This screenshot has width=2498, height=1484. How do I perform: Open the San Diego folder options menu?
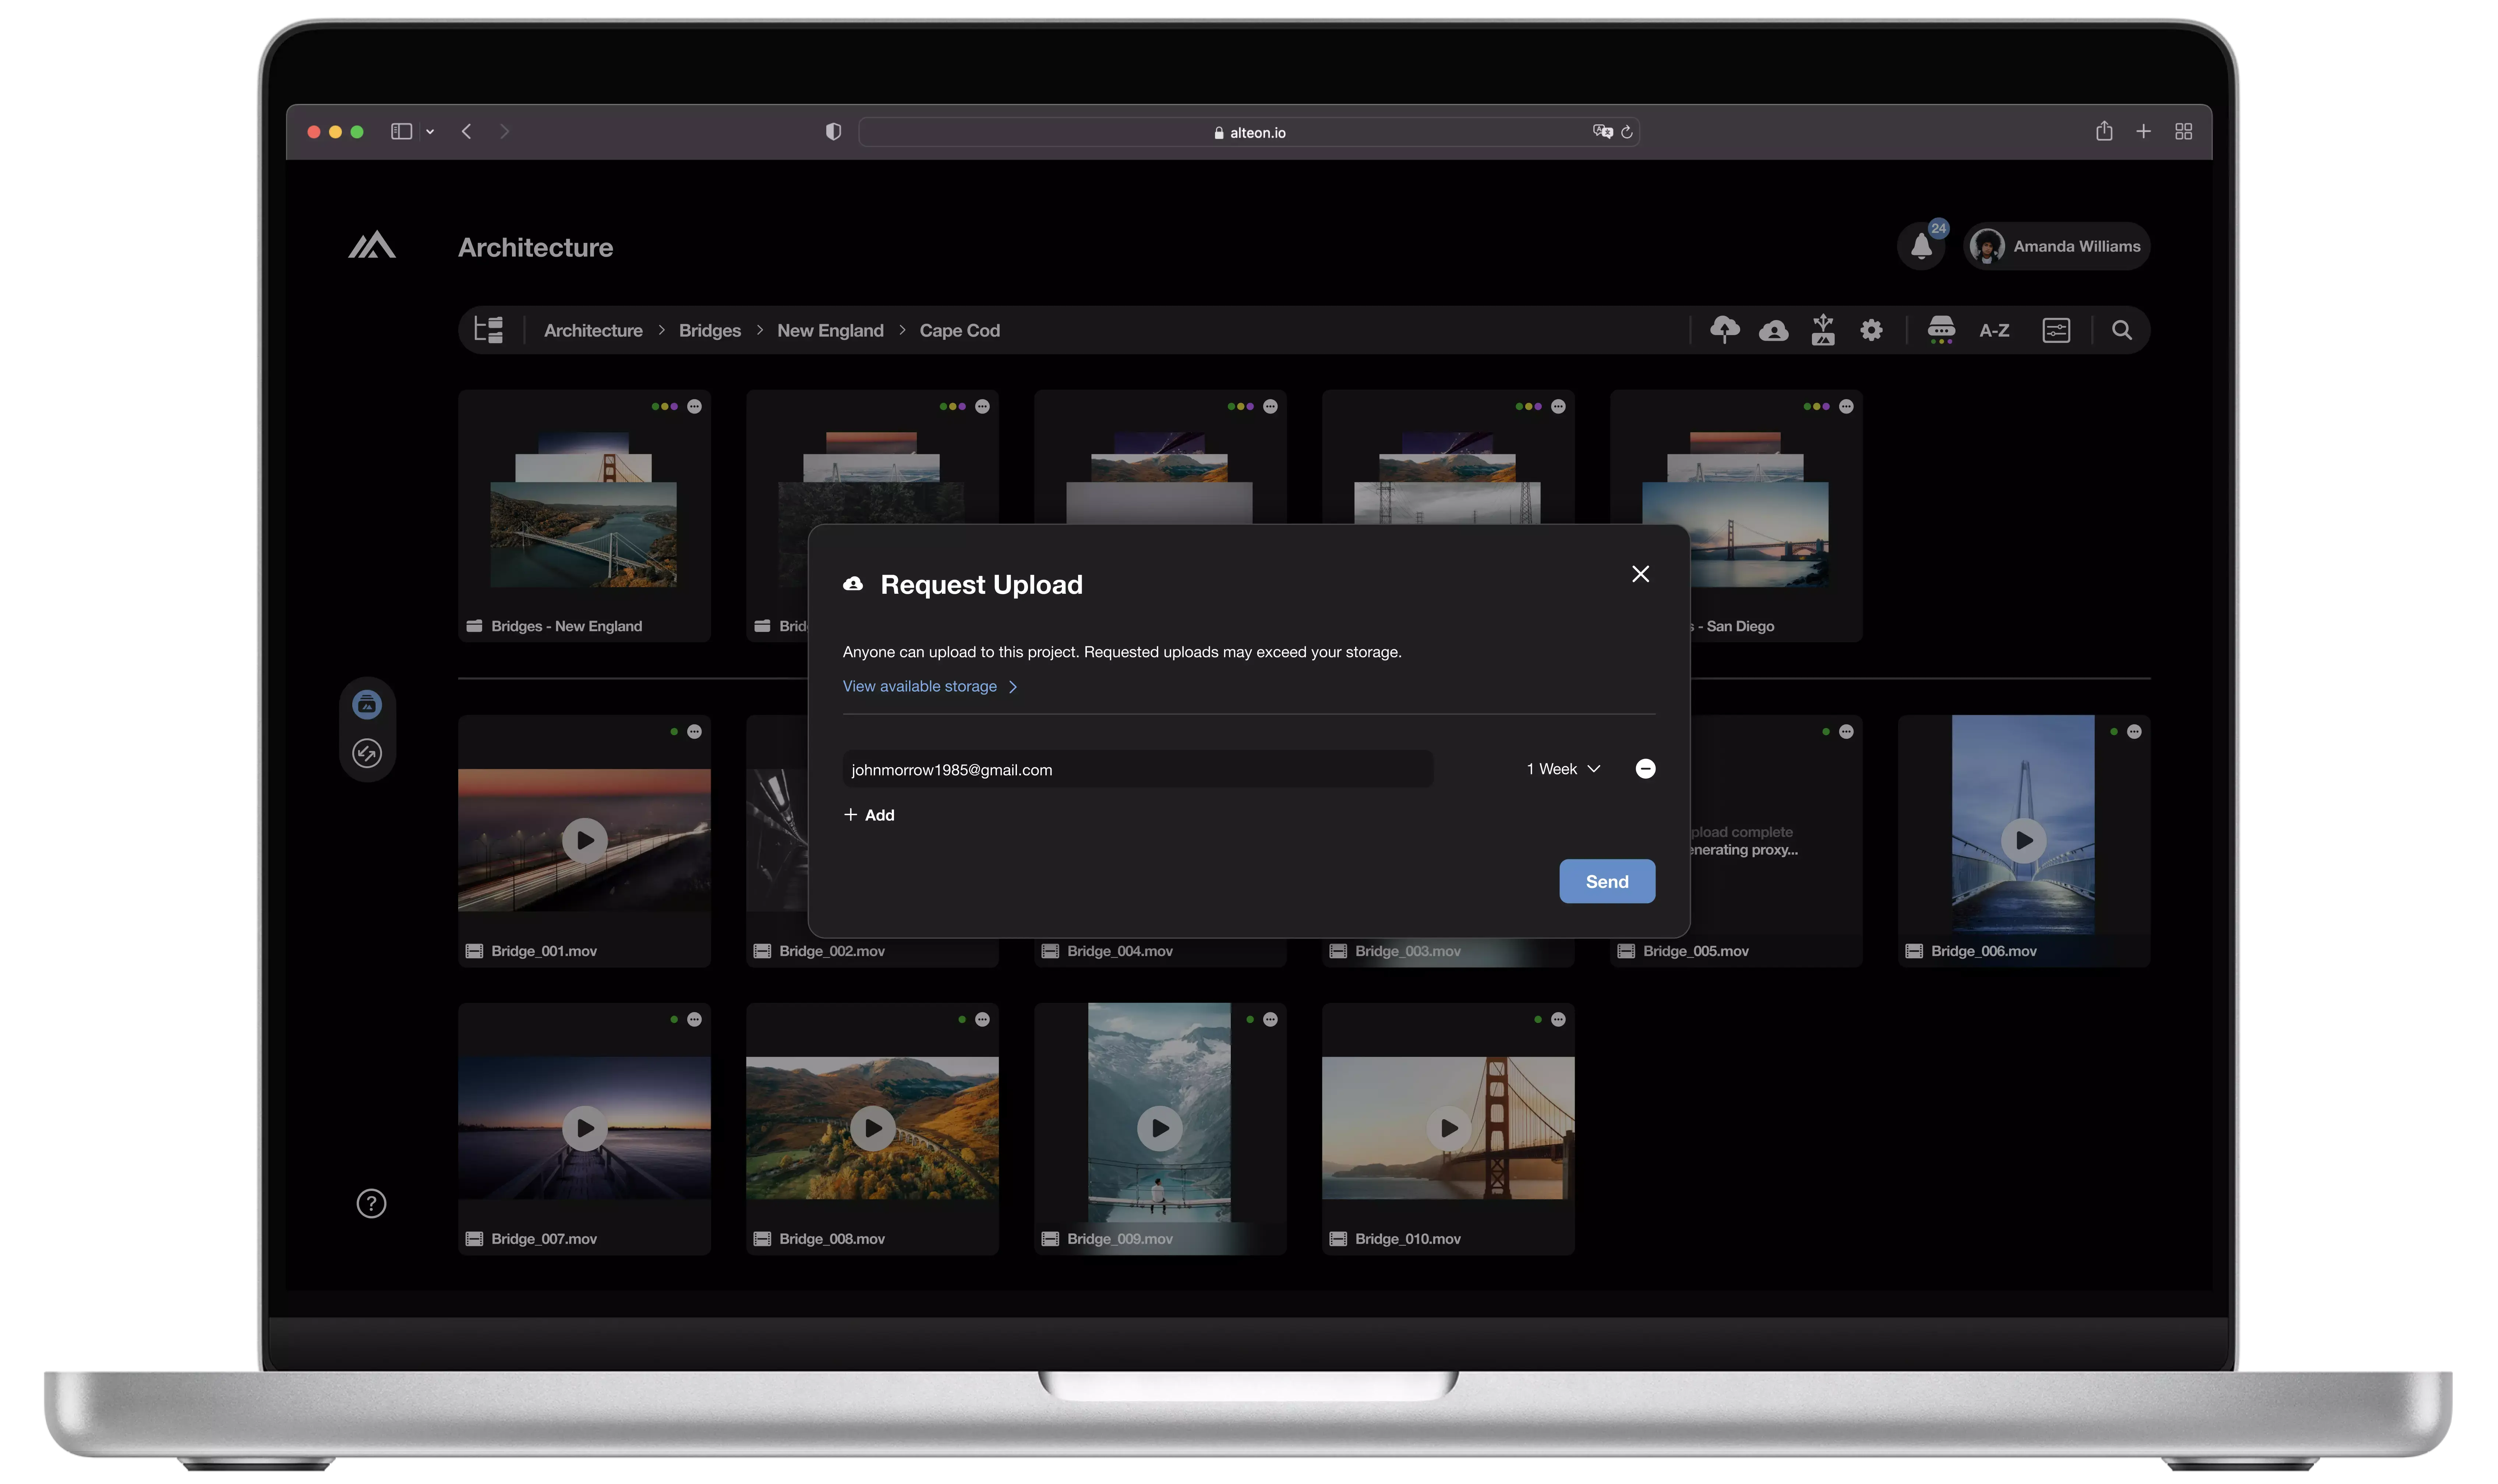pyautogui.click(x=1846, y=406)
